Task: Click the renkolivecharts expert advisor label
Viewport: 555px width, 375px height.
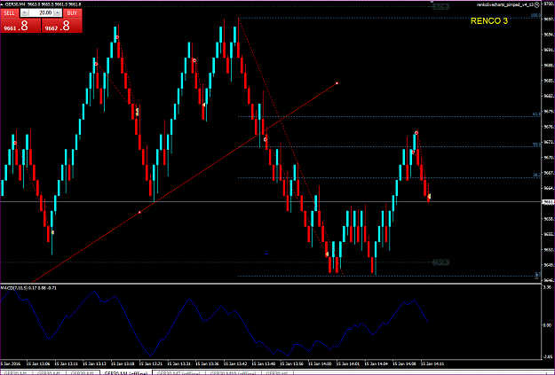Action: click(504, 4)
